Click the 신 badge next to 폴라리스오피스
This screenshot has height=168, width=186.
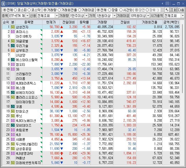[13, 97]
